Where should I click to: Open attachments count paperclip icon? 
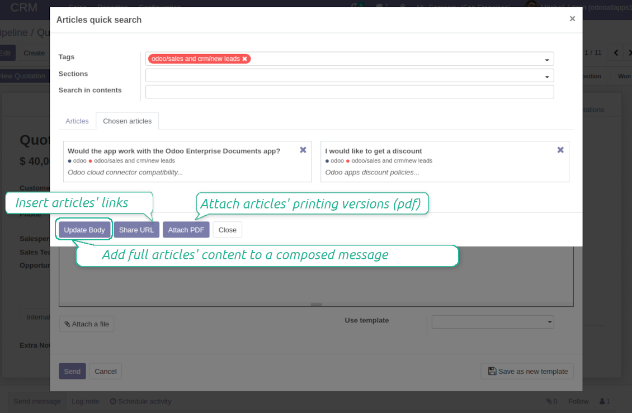coord(551,401)
